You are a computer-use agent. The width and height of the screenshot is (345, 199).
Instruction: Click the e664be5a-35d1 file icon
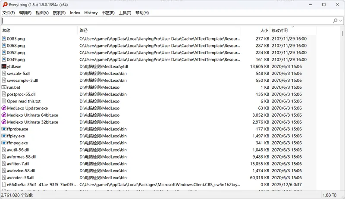pyautogui.click(x=4, y=184)
